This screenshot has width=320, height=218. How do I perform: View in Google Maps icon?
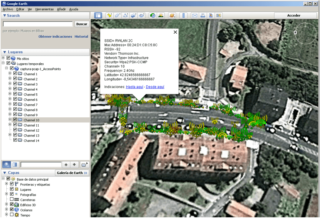(219, 16)
